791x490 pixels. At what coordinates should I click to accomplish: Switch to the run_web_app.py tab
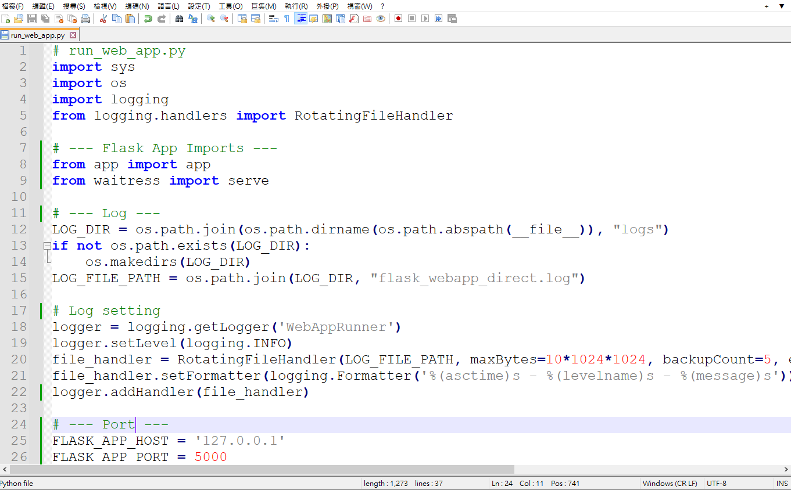(x=37, y=35)
